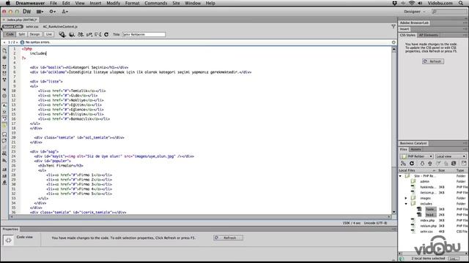This screenshot has height=263, width=469.
Task: Open the Modify menu
Action: pos(113,3)
